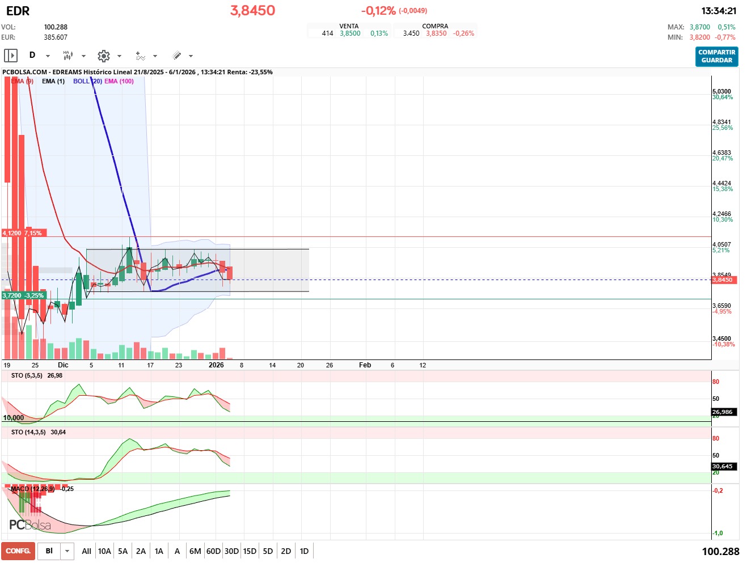Image resolution: width=747 pixels, height=563 pixels.
Task: Toggle the EMA (100) indicator label
Action: (x=119, y=81)
